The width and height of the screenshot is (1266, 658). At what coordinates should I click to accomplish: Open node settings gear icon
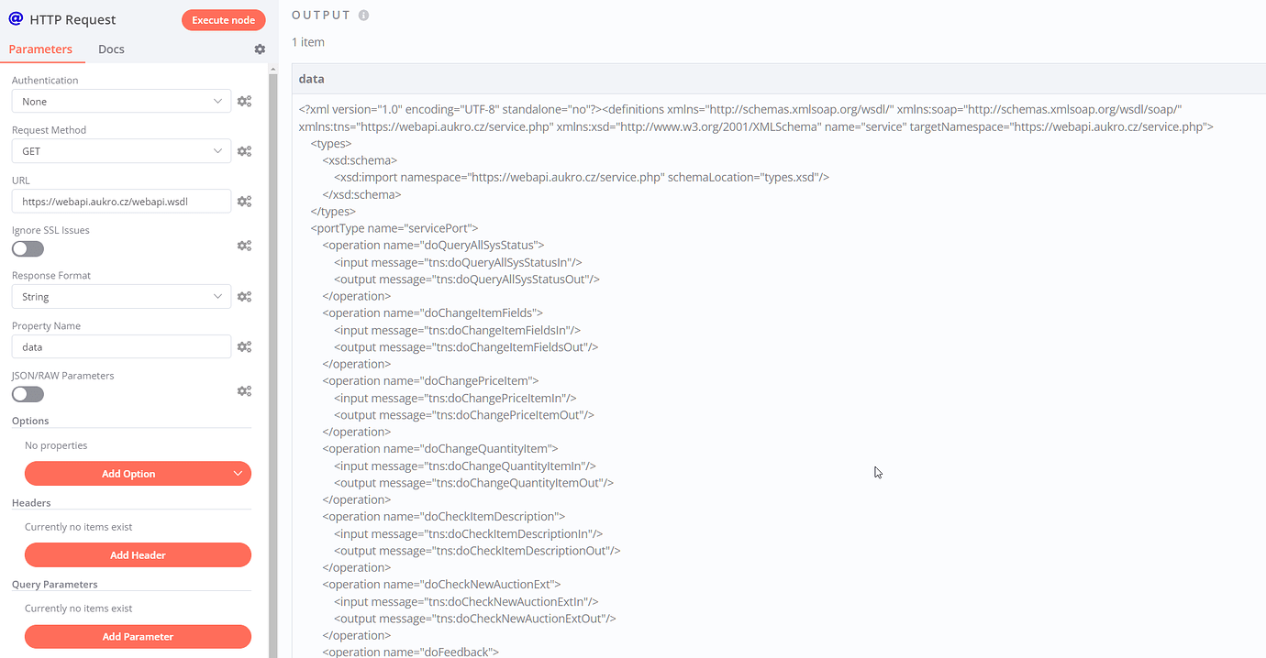click(260, 49)
